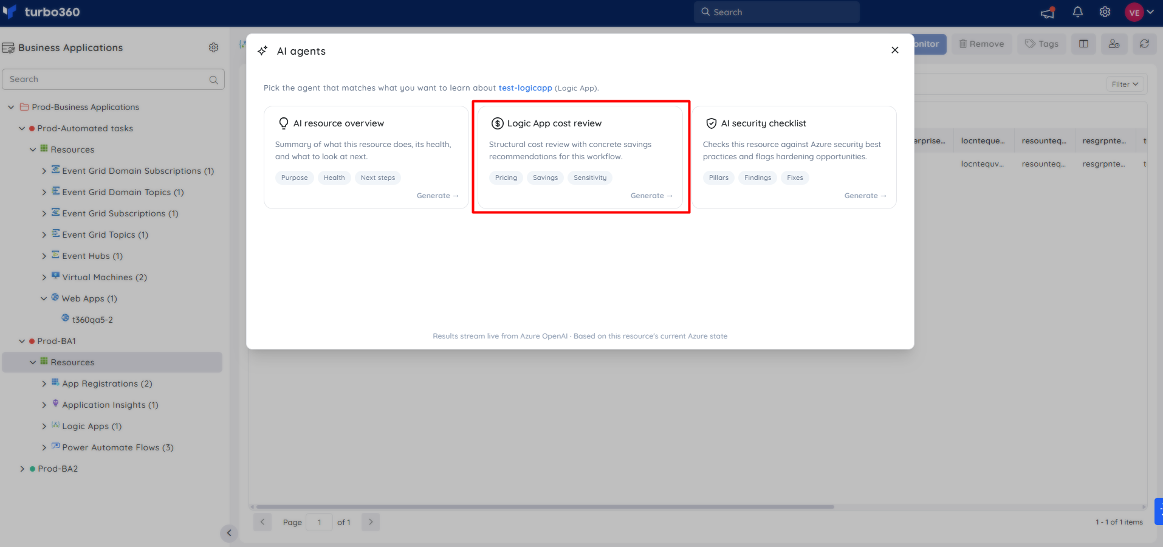Open the VE user avatar menu
Viewport: 1163px width, 547px height.
click(1134, 12)
